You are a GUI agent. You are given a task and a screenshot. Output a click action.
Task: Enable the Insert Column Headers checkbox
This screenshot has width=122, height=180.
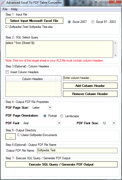click(x=7, y=72)
